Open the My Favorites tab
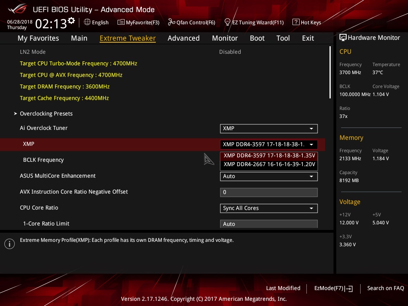This screenshot has height=306, width=408. pyautogui.click(x=38, y=38)
